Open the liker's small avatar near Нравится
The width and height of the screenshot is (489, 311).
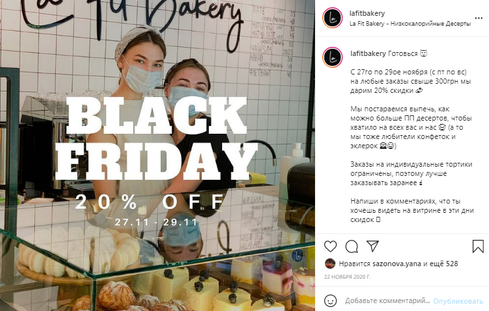330,264
